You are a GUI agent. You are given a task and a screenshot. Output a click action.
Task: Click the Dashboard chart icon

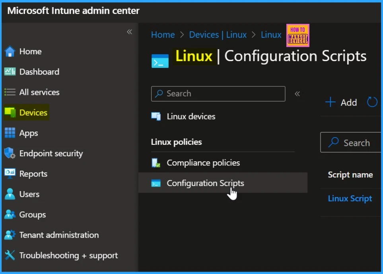[10, 72]
